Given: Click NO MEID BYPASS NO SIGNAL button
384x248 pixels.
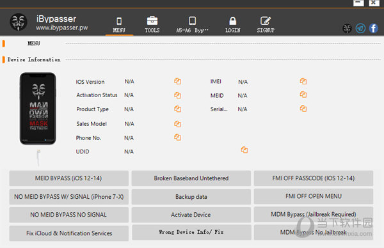Looking at the screenshot, I should (x=69, y=215).
